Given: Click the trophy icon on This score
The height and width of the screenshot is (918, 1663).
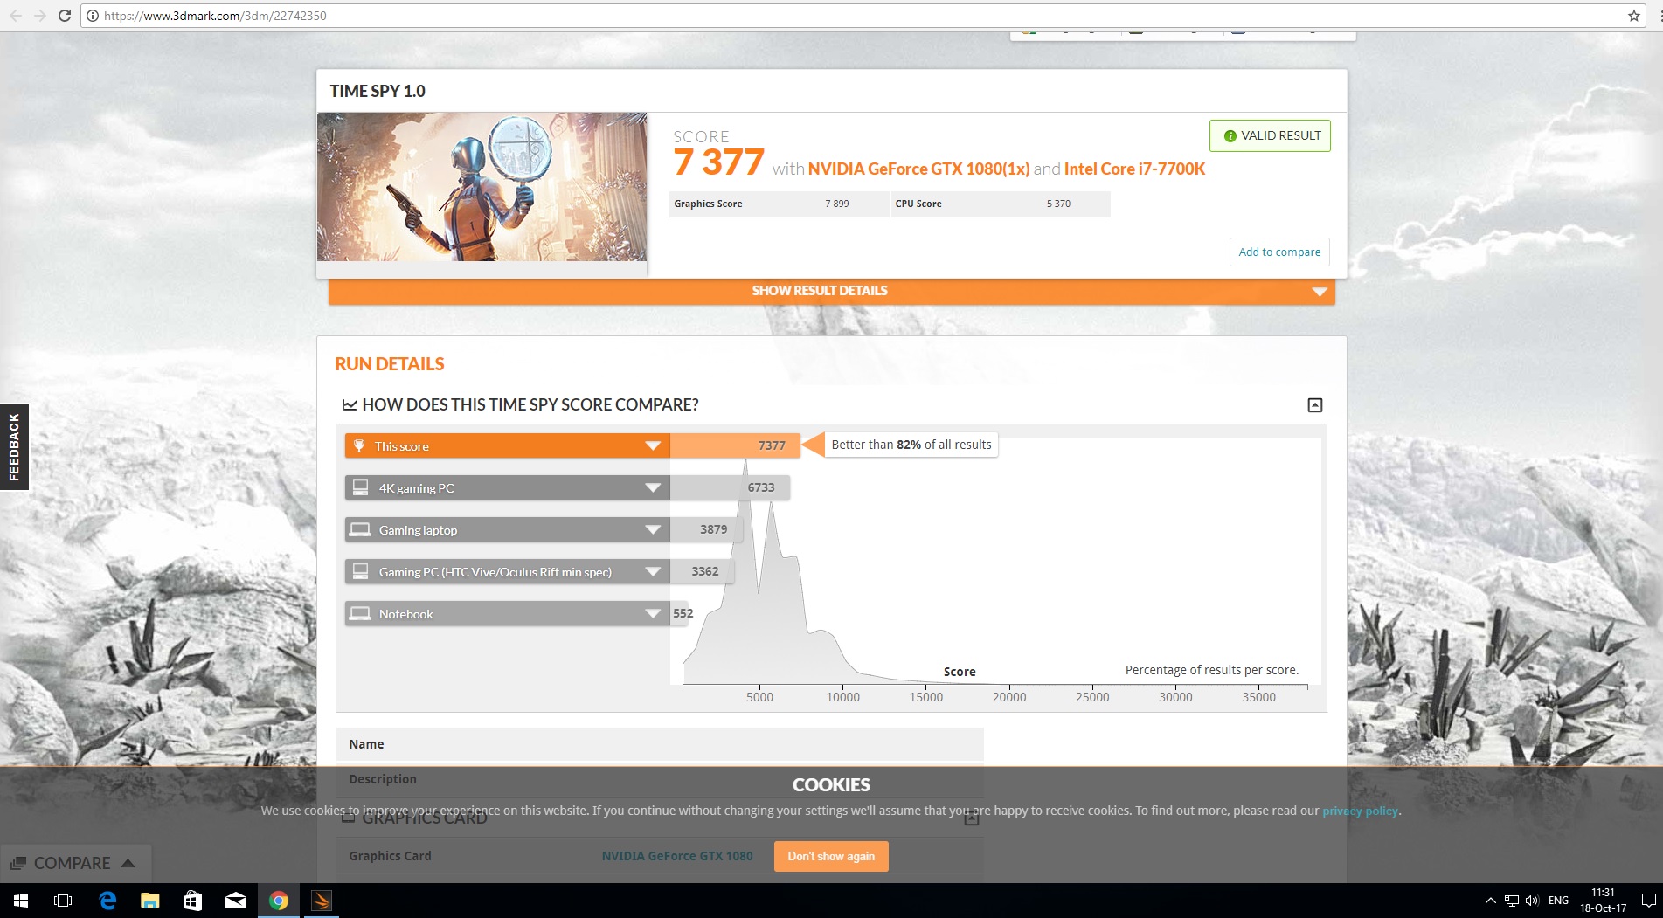Looking at the screenshot, I should click(359, 445).
